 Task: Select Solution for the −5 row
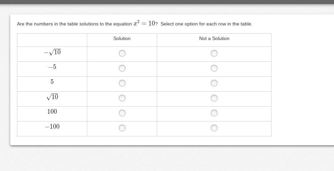click(122, 68)
